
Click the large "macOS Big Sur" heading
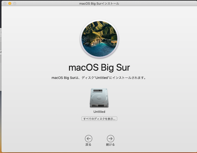coord(99,68)
